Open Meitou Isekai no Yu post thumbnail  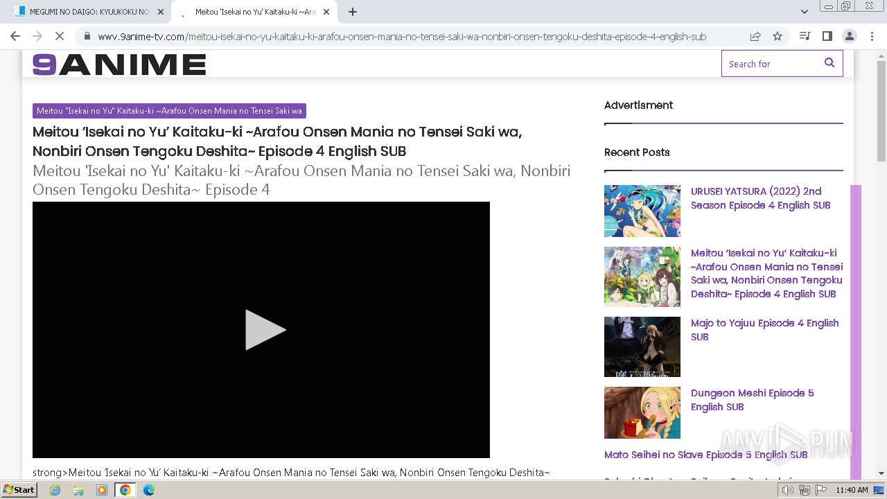642,277
